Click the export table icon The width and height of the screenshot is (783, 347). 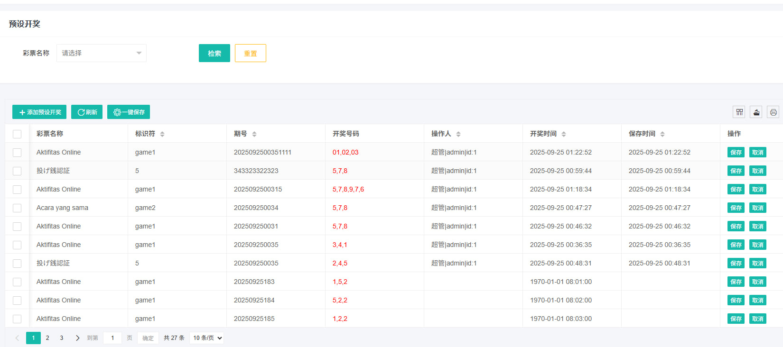pos(756,112)
